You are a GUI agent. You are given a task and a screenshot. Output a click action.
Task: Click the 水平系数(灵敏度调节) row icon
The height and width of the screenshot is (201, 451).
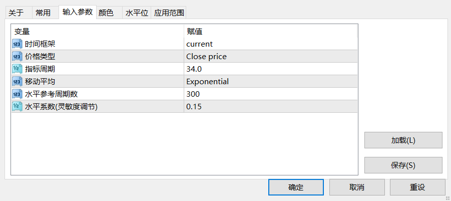click(17, 107)
